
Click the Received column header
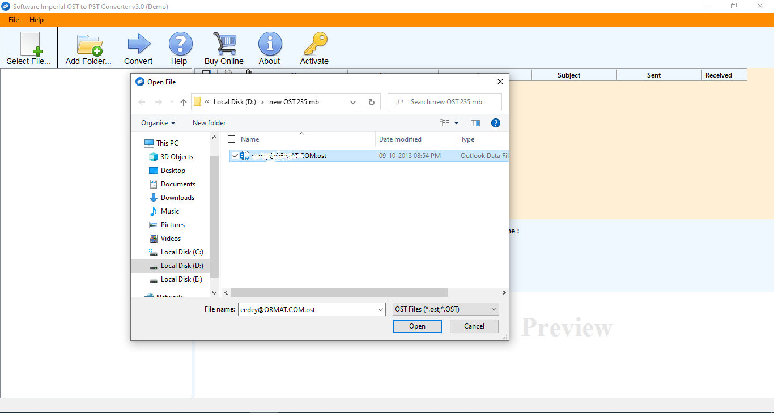[x=718, y=75]
